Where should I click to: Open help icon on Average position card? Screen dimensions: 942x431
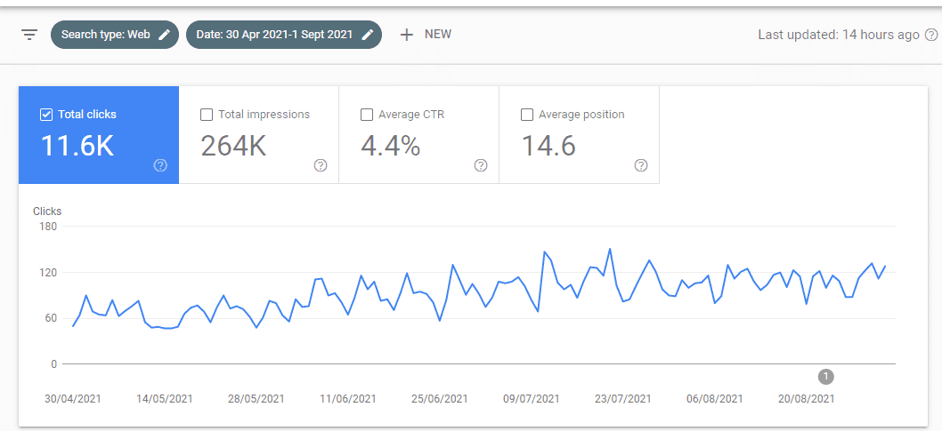point(641,165)
